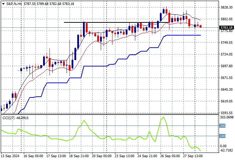The image size is (235, 160).
Task: Click the 5802.05 price axis label
Action: click(x=226, y=19)
